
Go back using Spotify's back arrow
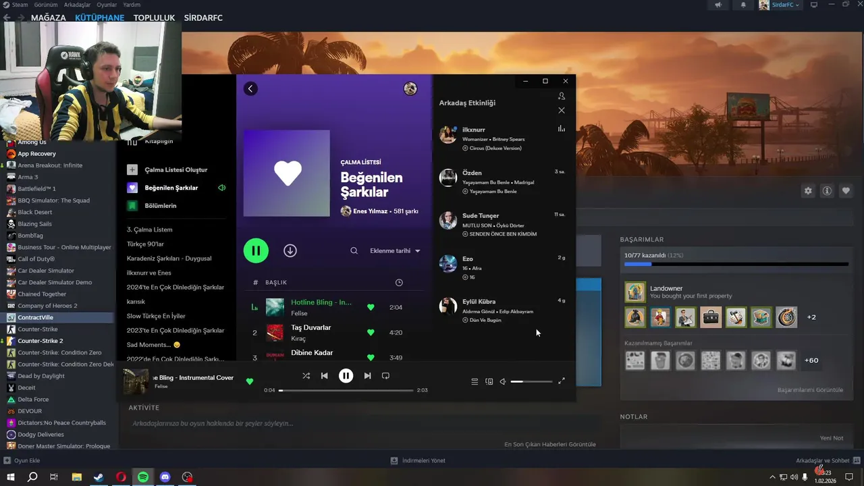[250, 88]
